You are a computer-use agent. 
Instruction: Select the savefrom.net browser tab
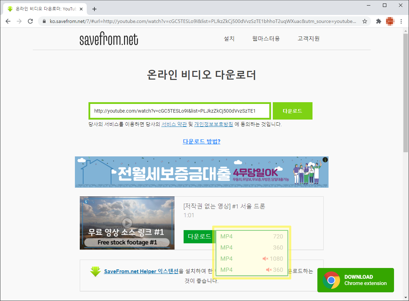click(45, 9)
